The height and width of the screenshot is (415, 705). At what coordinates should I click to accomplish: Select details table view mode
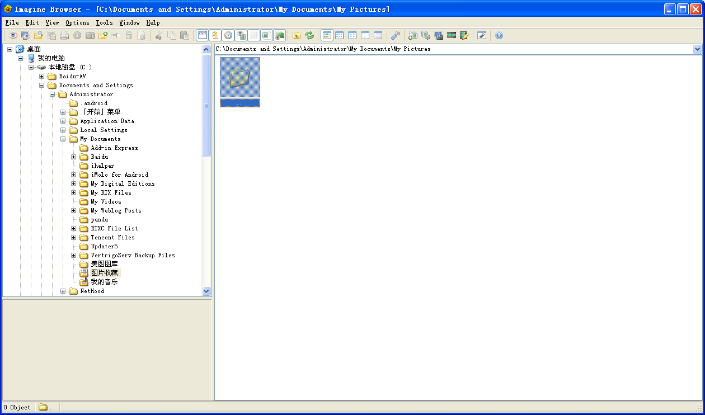(378, 35)
